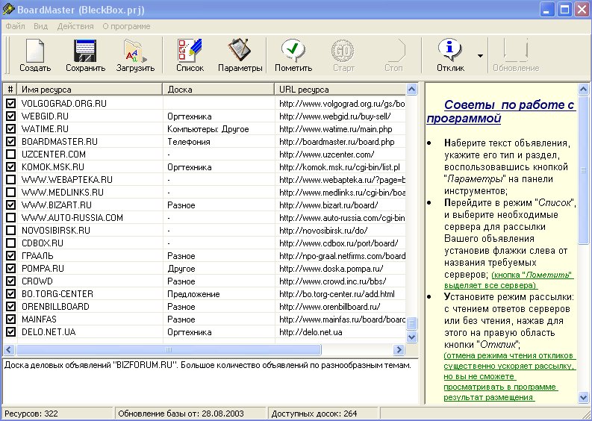Click the list's horizontal scroll left arrow

point(10,349)
